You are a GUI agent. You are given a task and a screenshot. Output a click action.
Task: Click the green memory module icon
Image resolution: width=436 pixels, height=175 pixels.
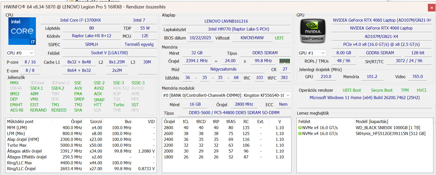point(285,61)
